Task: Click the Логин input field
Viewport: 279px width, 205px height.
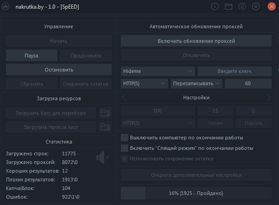Action: pyautogui.click(x=215, y=123)
